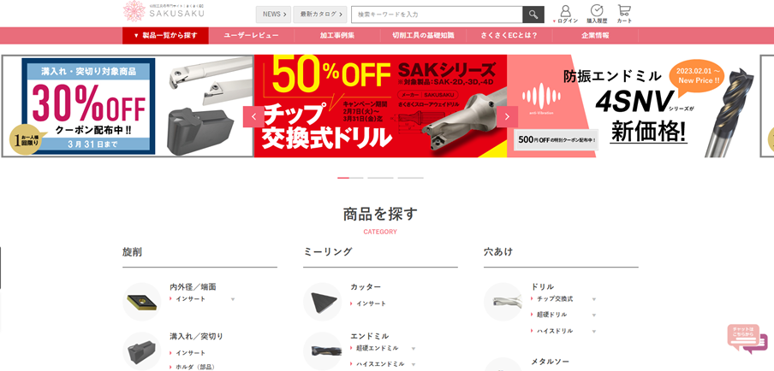Open purchase history checkmark icon
Viewport: 774px width, 371px height.
(597, 11)
